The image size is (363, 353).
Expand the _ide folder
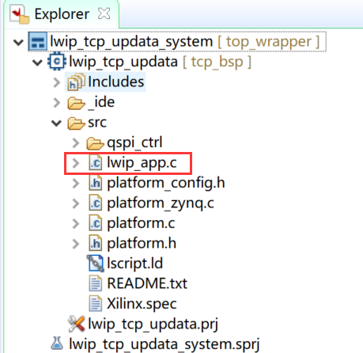[x=56, y=103]
